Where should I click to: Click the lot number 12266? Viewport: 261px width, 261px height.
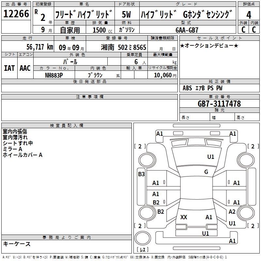point(16,14)
